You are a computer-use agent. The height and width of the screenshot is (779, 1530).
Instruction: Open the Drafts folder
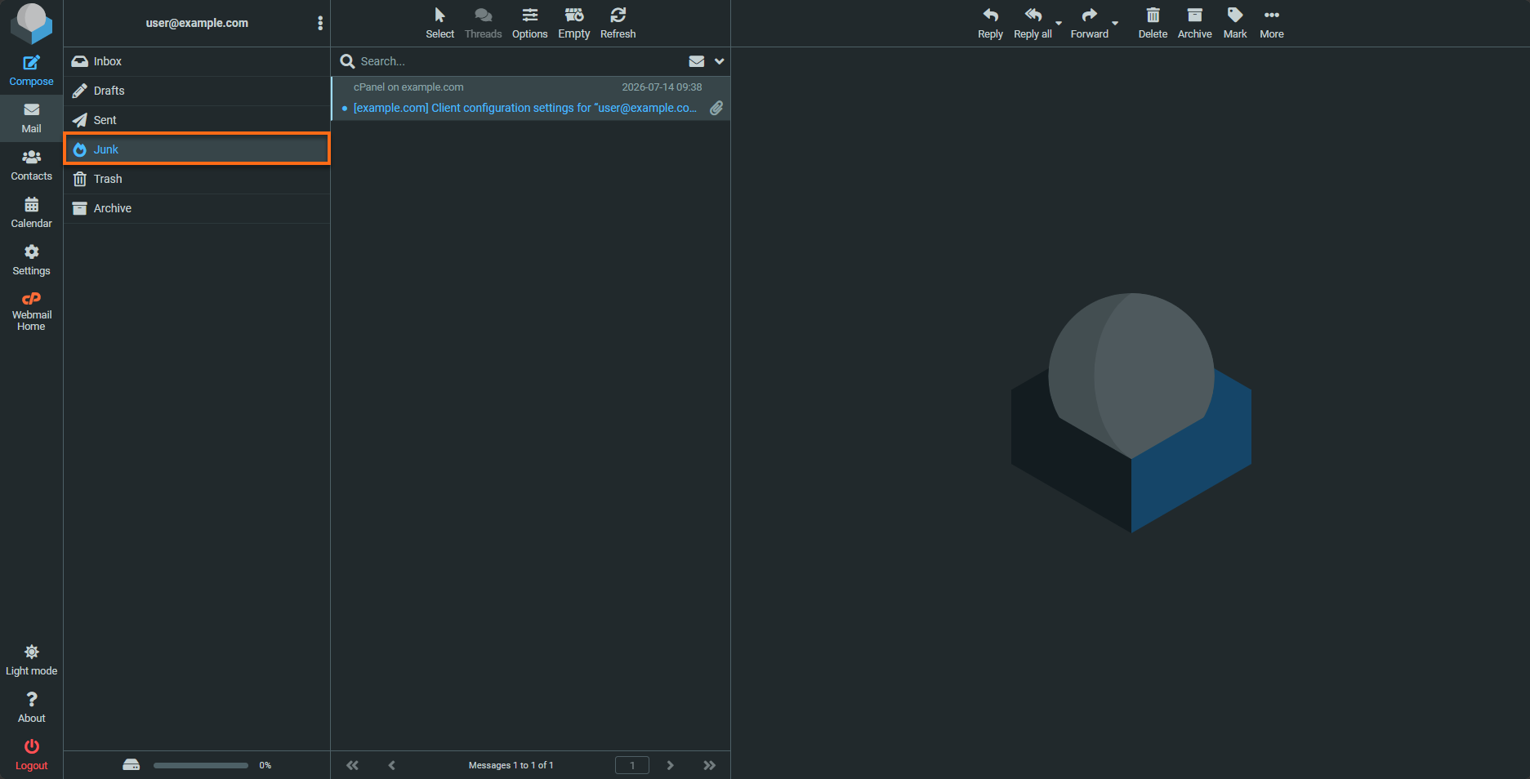point(197,91)
